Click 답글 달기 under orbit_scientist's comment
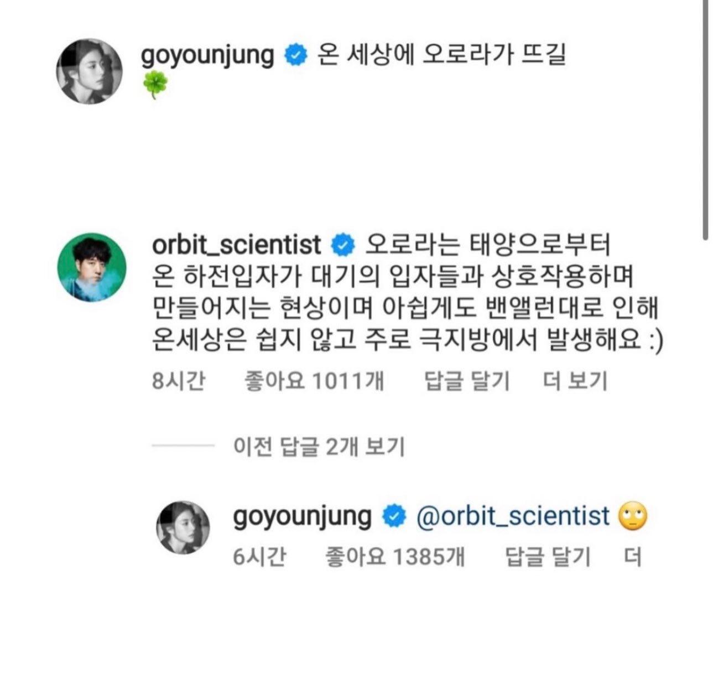This screenshot has width=713, height=699. tap(466, 381)
